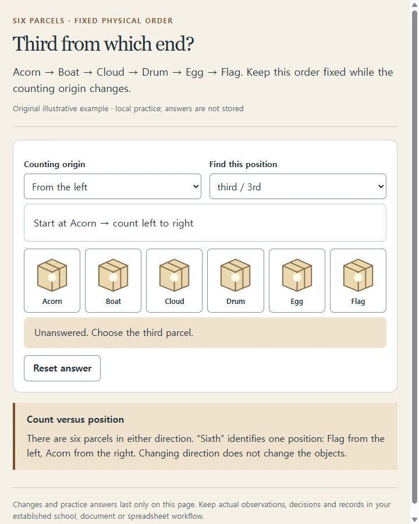419x524 pixels.
Task: Click the Flag label under its box
Action: 358,302
